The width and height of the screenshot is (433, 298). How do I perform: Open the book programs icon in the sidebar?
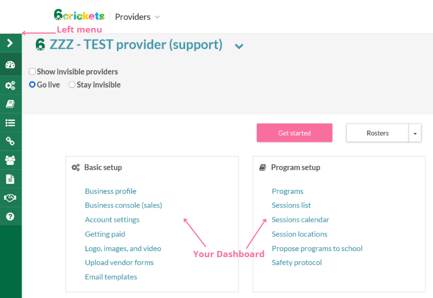[10, 104]
